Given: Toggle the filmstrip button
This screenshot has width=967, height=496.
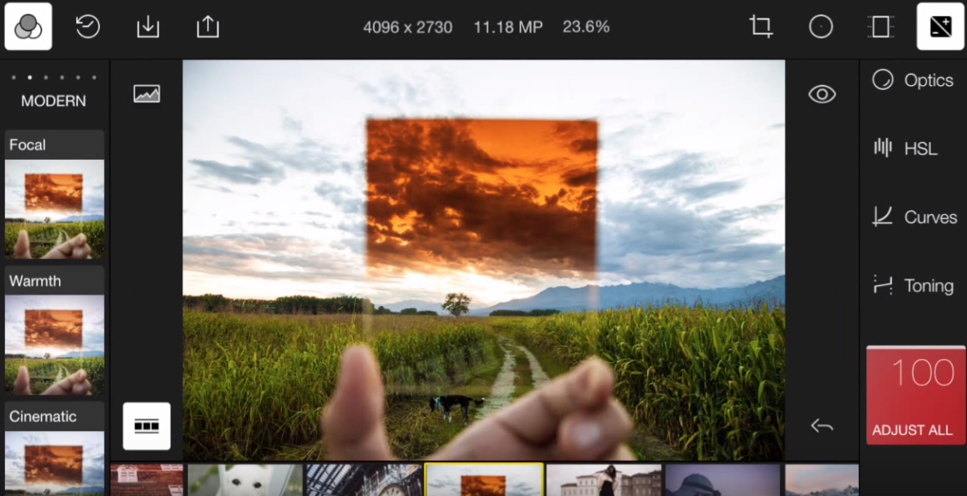Looking at the screenshot, I should (x=146, y=426).
